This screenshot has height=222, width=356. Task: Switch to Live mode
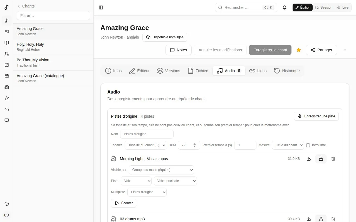click(343, 7)
